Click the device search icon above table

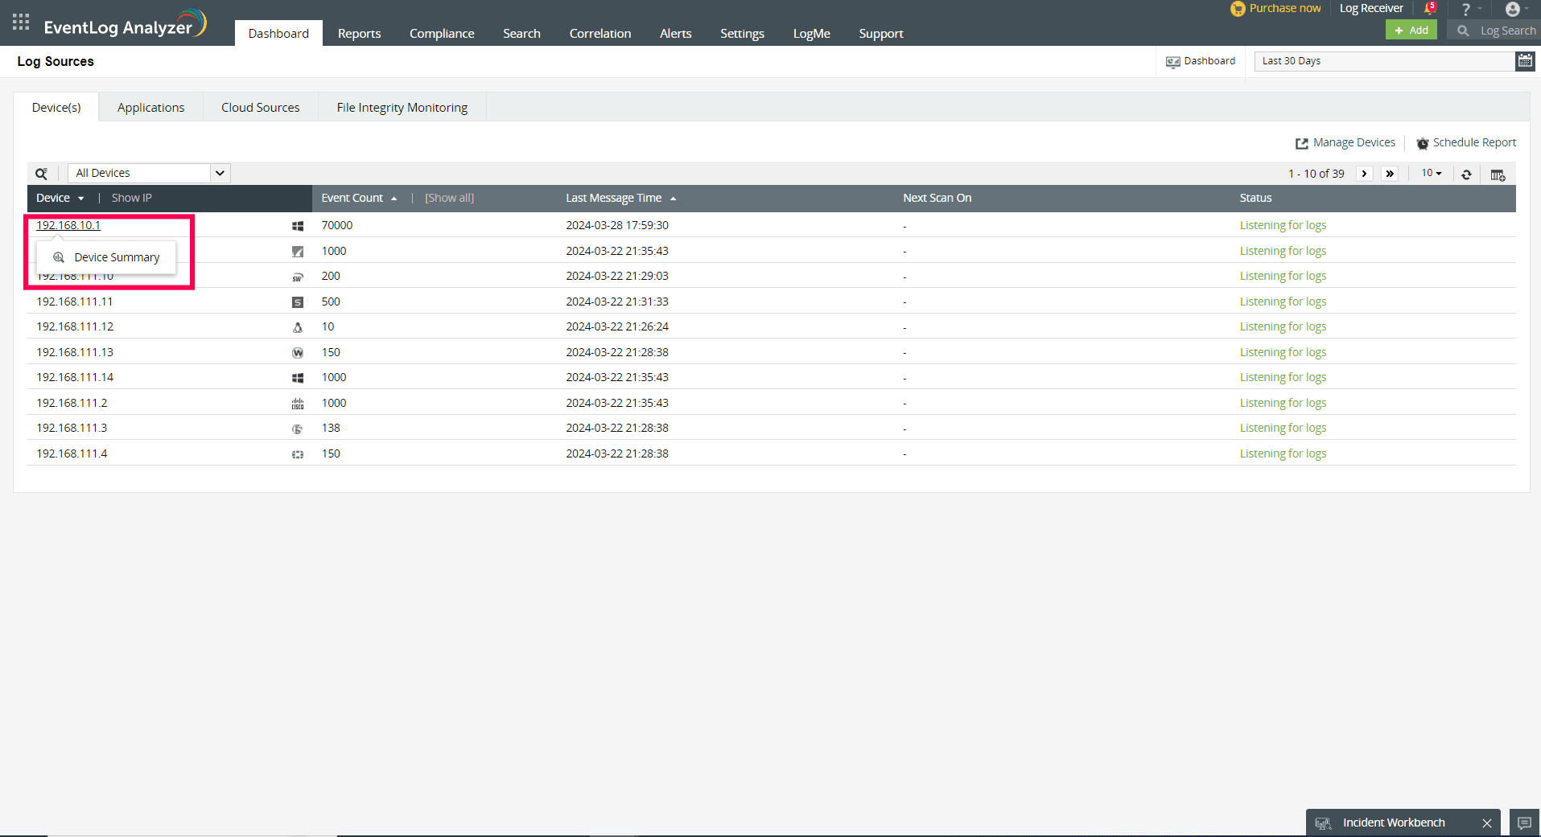pyautogui.click(x=42, y=174)
